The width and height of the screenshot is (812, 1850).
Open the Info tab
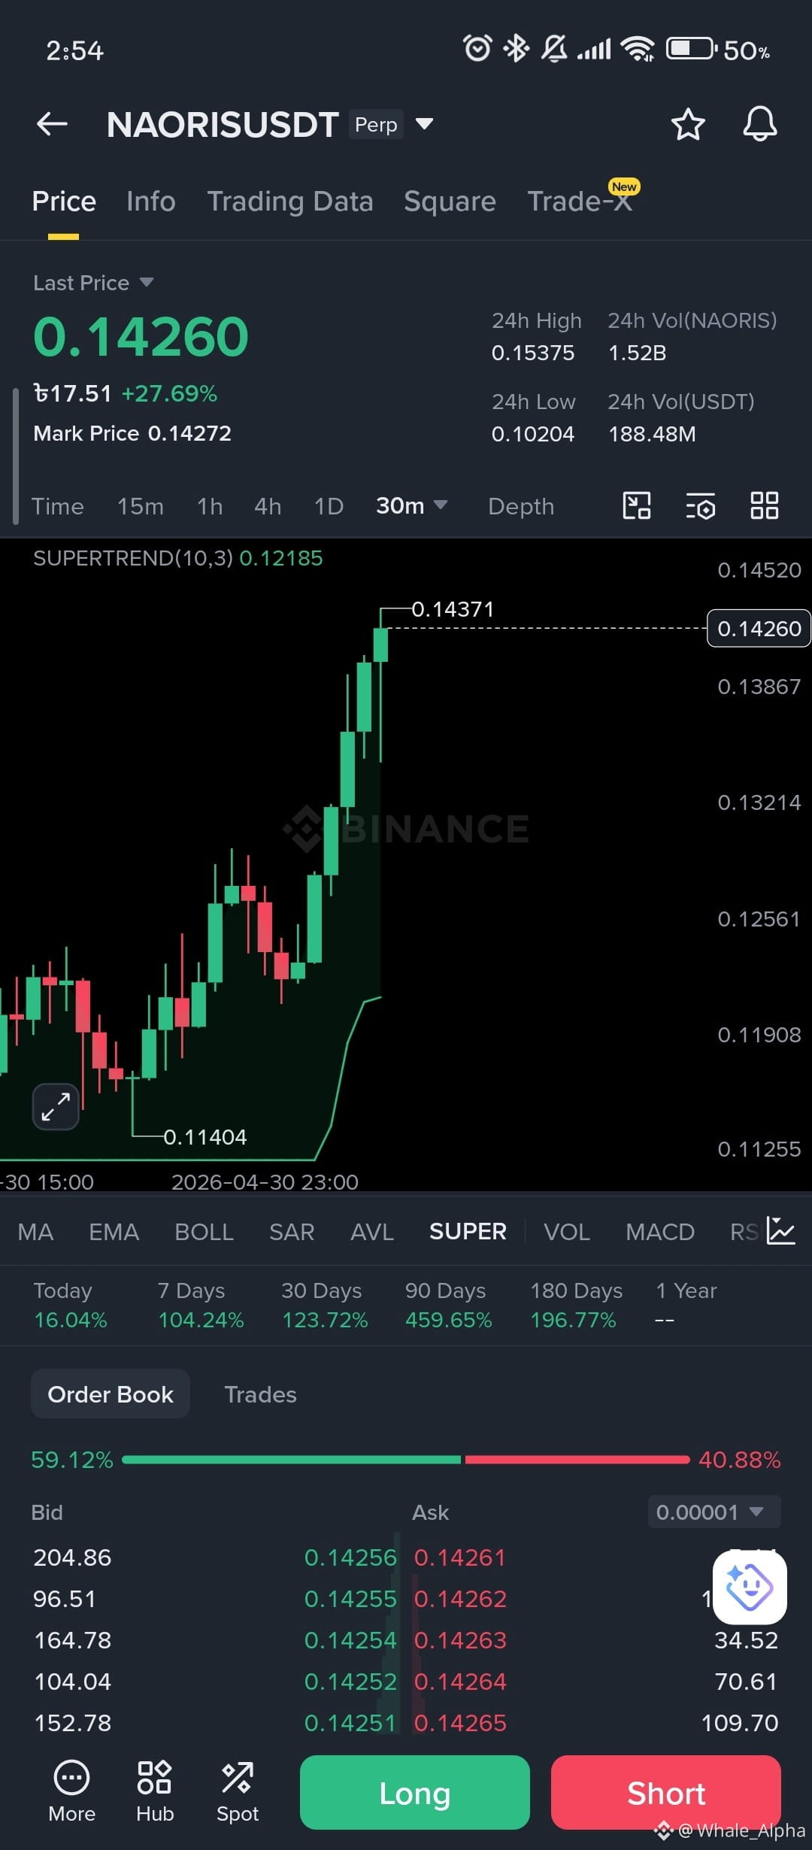click(x=151, y=202)
